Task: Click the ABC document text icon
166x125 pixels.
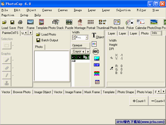Action: pyautogui.click(x=94, y=44)
